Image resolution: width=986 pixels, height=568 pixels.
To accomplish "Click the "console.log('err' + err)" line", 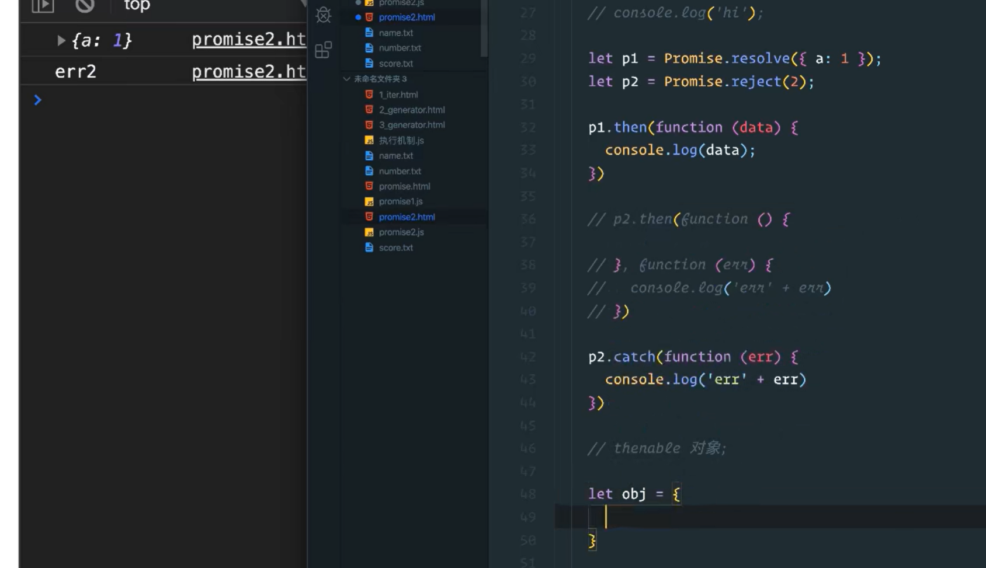I will point(706,379).
